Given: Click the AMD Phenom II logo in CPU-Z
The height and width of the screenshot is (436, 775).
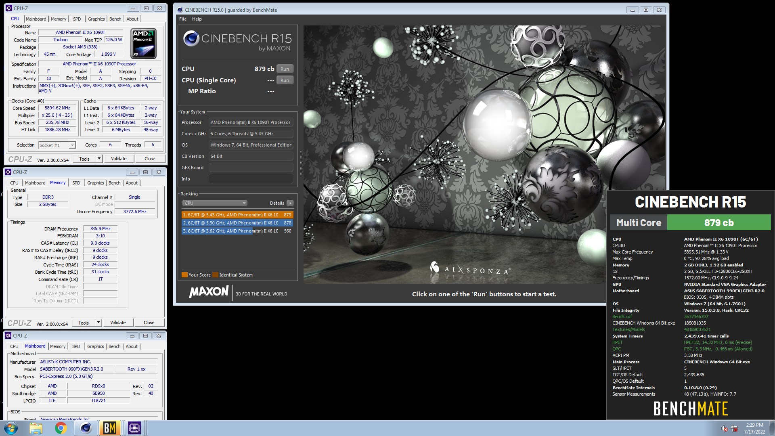Looking at the screenshot, I should 143,43.
